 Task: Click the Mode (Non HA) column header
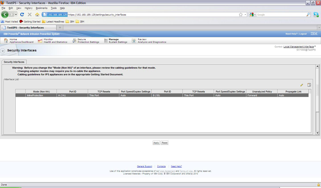pos(41,92)
